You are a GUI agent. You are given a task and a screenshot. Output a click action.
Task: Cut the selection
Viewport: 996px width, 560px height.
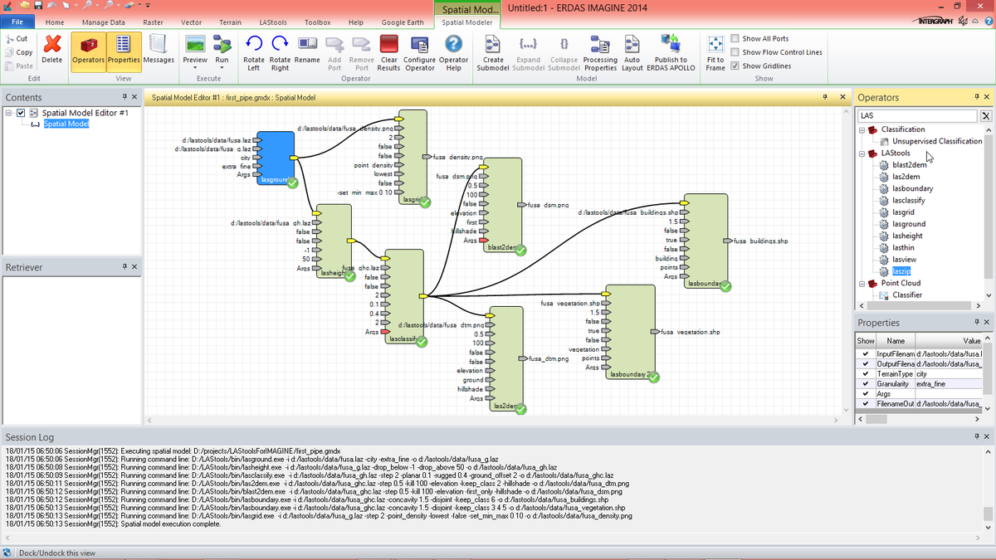[x=17, y=39]
